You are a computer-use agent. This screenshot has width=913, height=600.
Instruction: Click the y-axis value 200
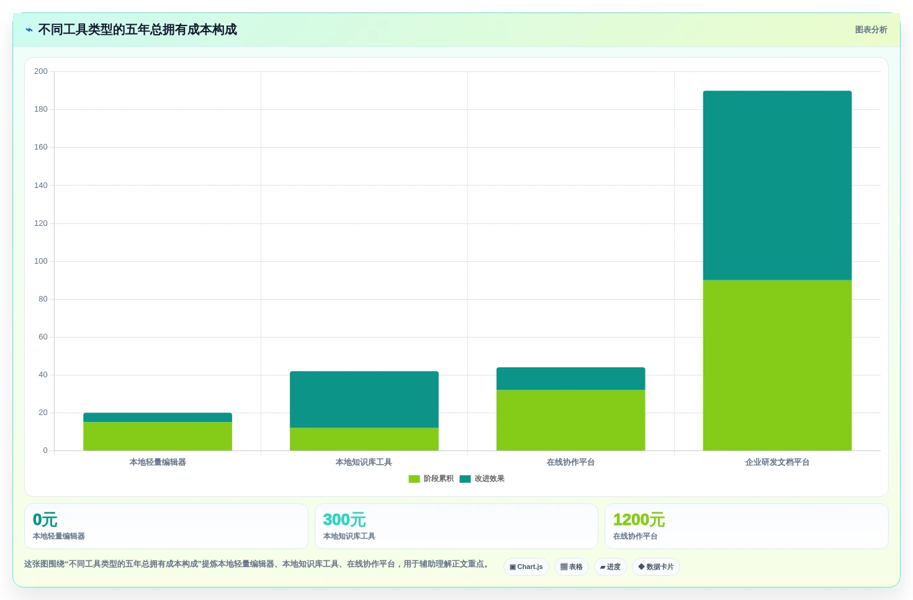(x=41, y=71)
